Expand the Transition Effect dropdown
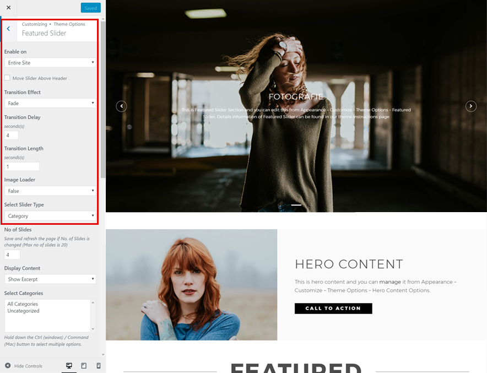 tap(50, 103)
